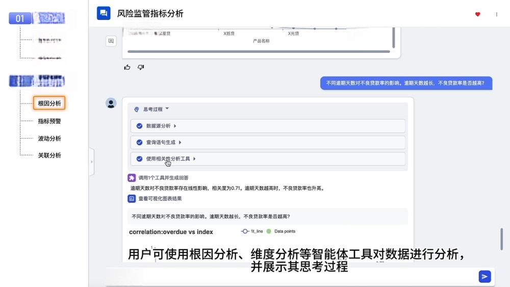Collapse the 思考过程 dropdown arrow
510x287 pixels.
(167, 109)
